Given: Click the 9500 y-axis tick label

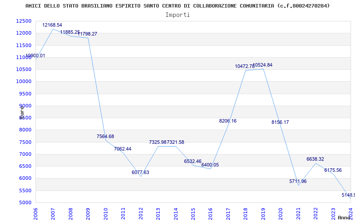Looking at the screenshot, I should tap(25, 94).
